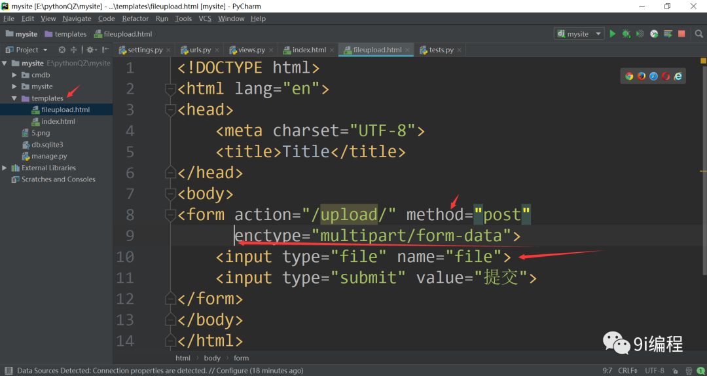Open file preview in Chrome browser
The image size is (707, 376).
(x=630, y=76)
